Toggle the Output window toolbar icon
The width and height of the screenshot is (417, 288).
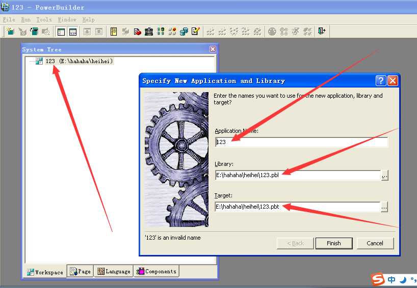tap(72, 32)
